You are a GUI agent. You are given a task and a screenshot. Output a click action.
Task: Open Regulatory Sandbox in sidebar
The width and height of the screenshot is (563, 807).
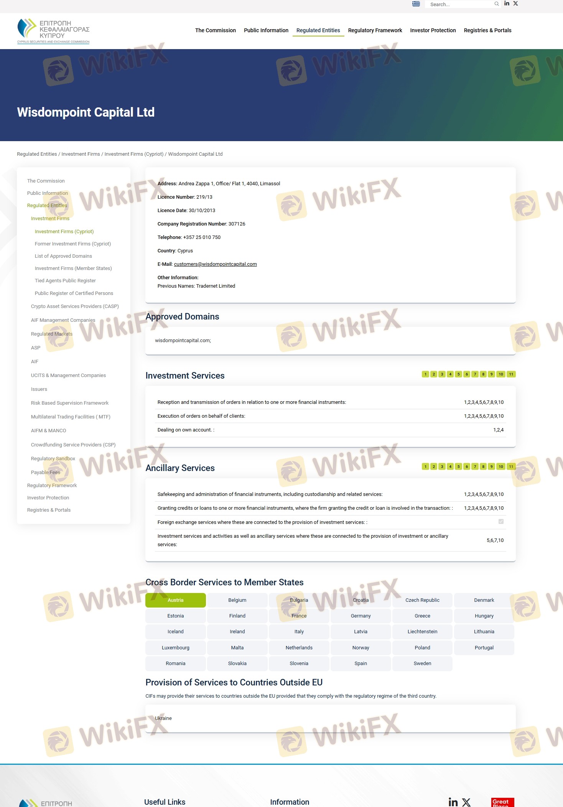[53, 459]
